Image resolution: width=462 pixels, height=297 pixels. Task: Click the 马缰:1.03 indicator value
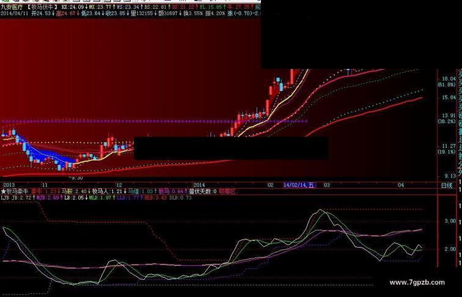(141, 191)
